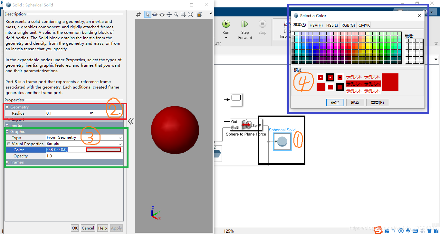This screenshot has height=234, width=440.
Task: Switch to the HSL(L) tab
Action: 332,25
